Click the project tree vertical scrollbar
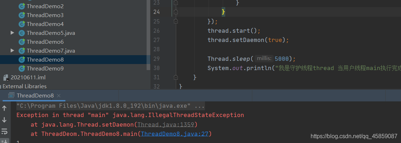This screenshot has height=143, width=401. (149, 35)
